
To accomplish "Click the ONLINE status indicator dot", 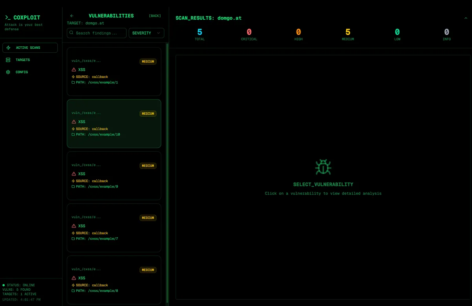I will tap(4, 285).
